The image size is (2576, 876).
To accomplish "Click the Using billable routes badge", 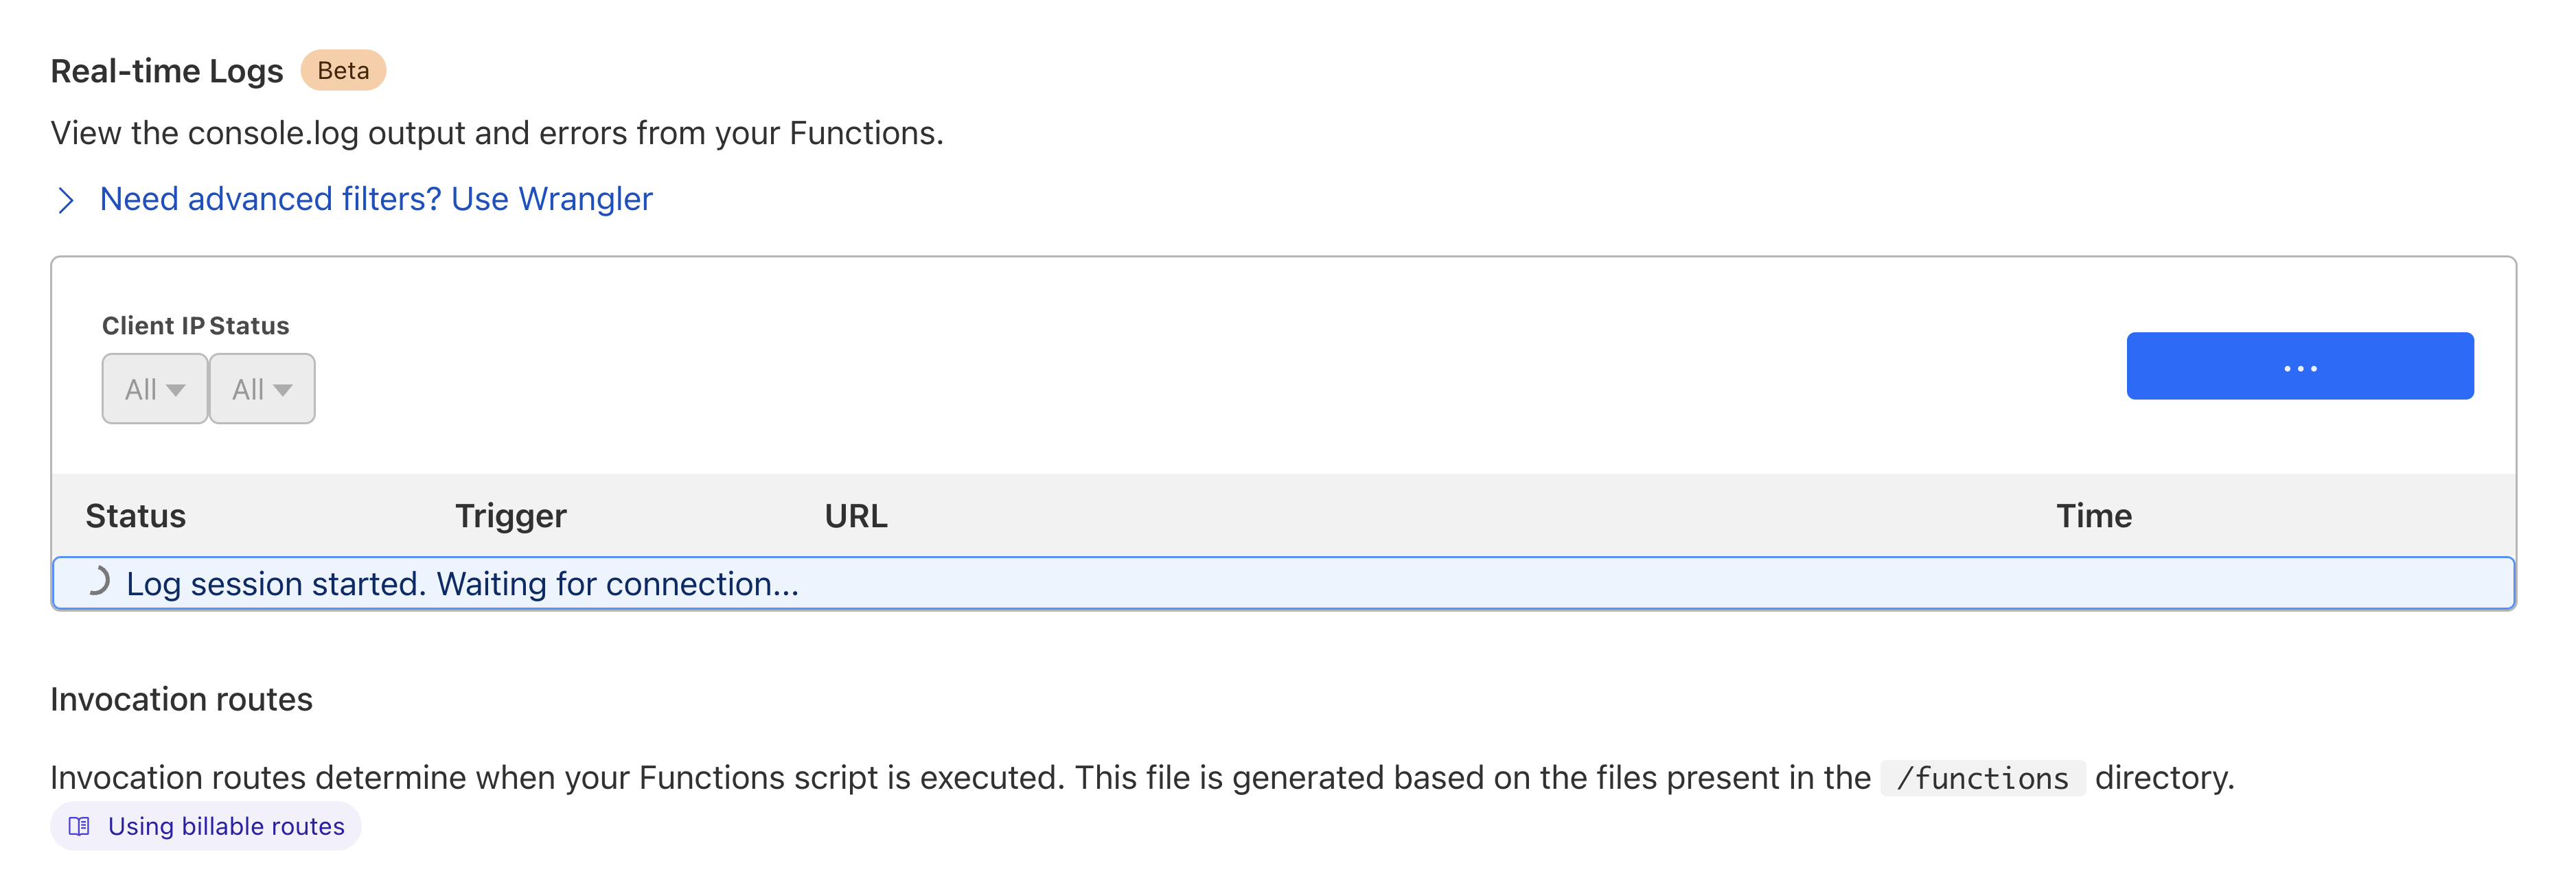I will coord(205,826).
